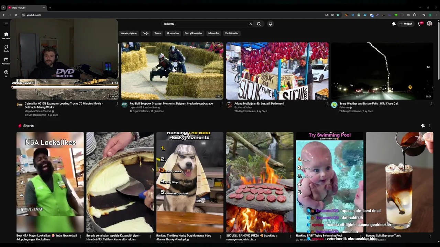Image resolution: width=440 pixels, height=247 pixels.
Task: Visit FailArmy channel link
Action: [344, 107]
